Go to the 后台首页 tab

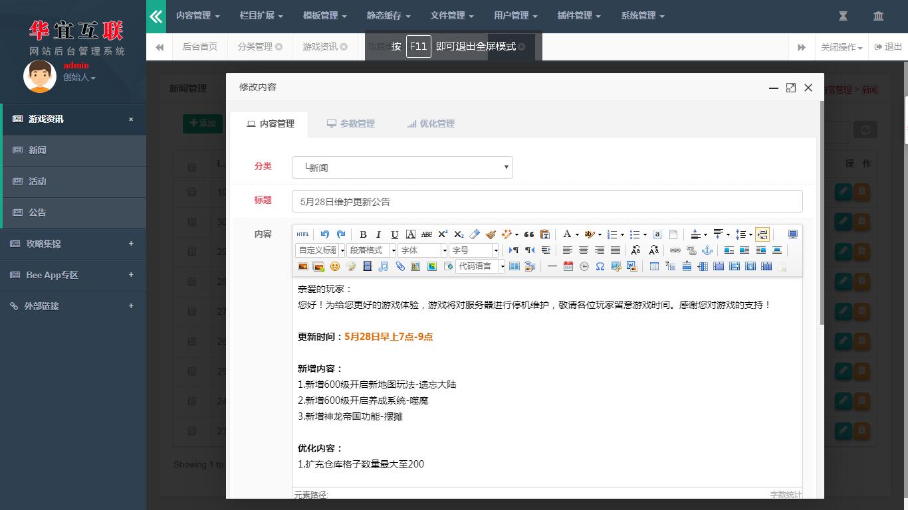pyautogui.click(x=199, y=46)
